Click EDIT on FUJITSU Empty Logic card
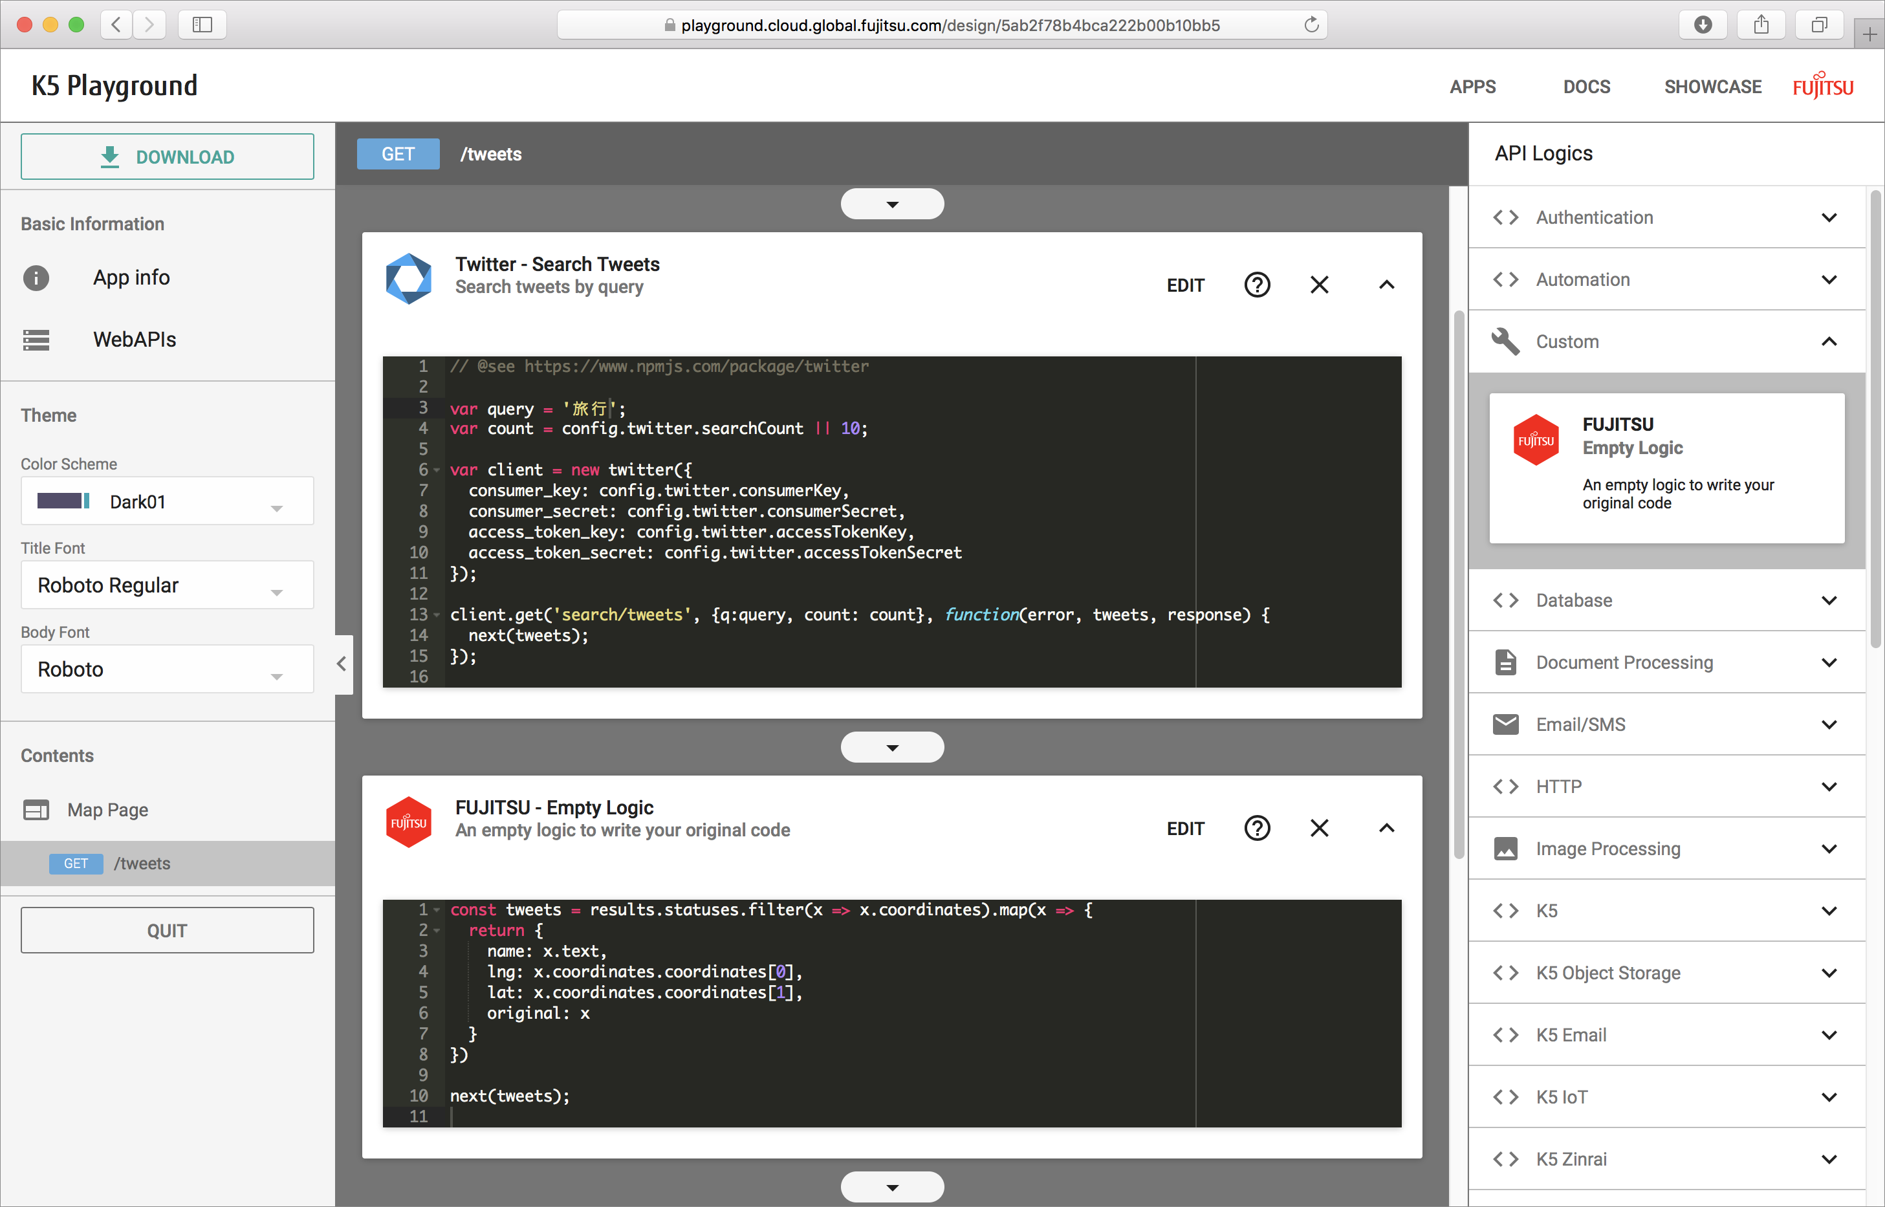 (1185, 829)
